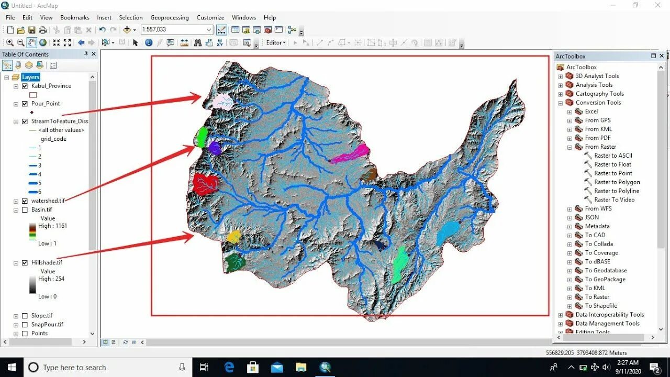Toggle the ArcToolbox window red toolbox icon
Viewport: 670px width, 377px height.
(x=267, y=30)
